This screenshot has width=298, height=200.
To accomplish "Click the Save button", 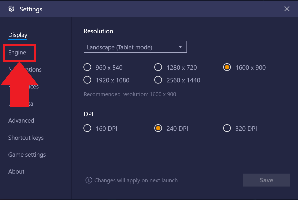I will [x=266, y=180].
